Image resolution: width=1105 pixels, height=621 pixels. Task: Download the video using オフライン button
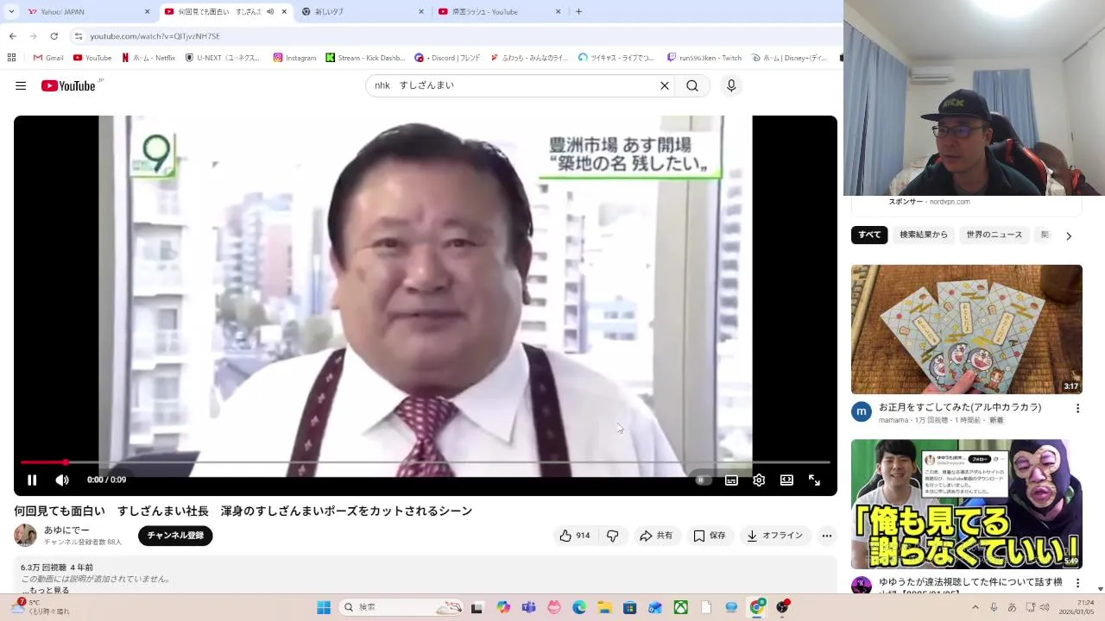point(774,536)
